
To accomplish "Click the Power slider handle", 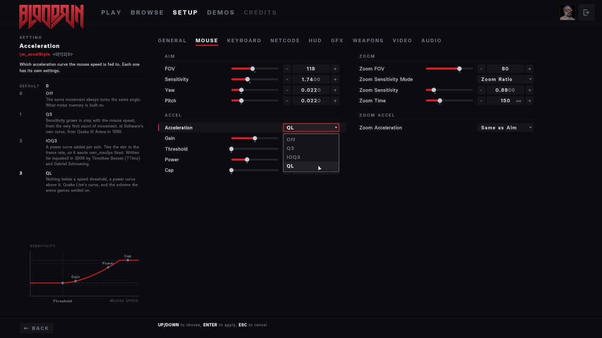I will point(247,160).
